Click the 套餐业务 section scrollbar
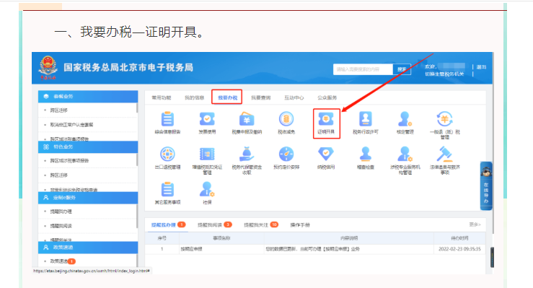 [137, 108]
